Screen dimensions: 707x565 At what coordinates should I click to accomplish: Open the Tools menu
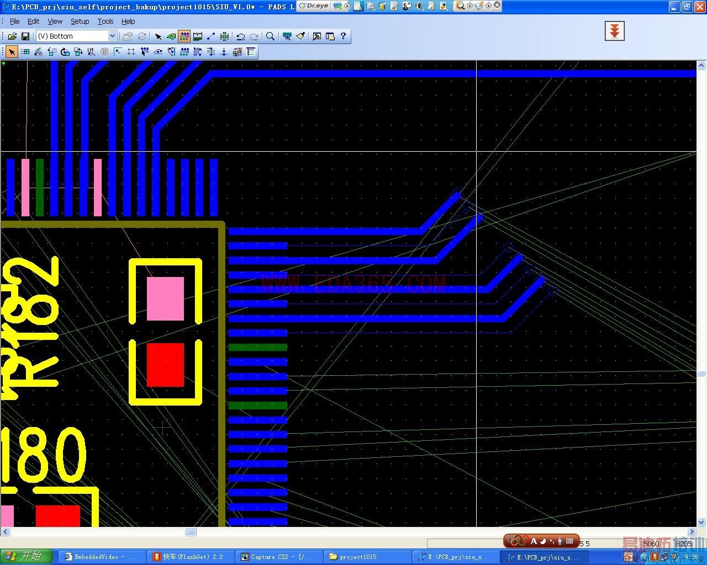pos(105,21)
